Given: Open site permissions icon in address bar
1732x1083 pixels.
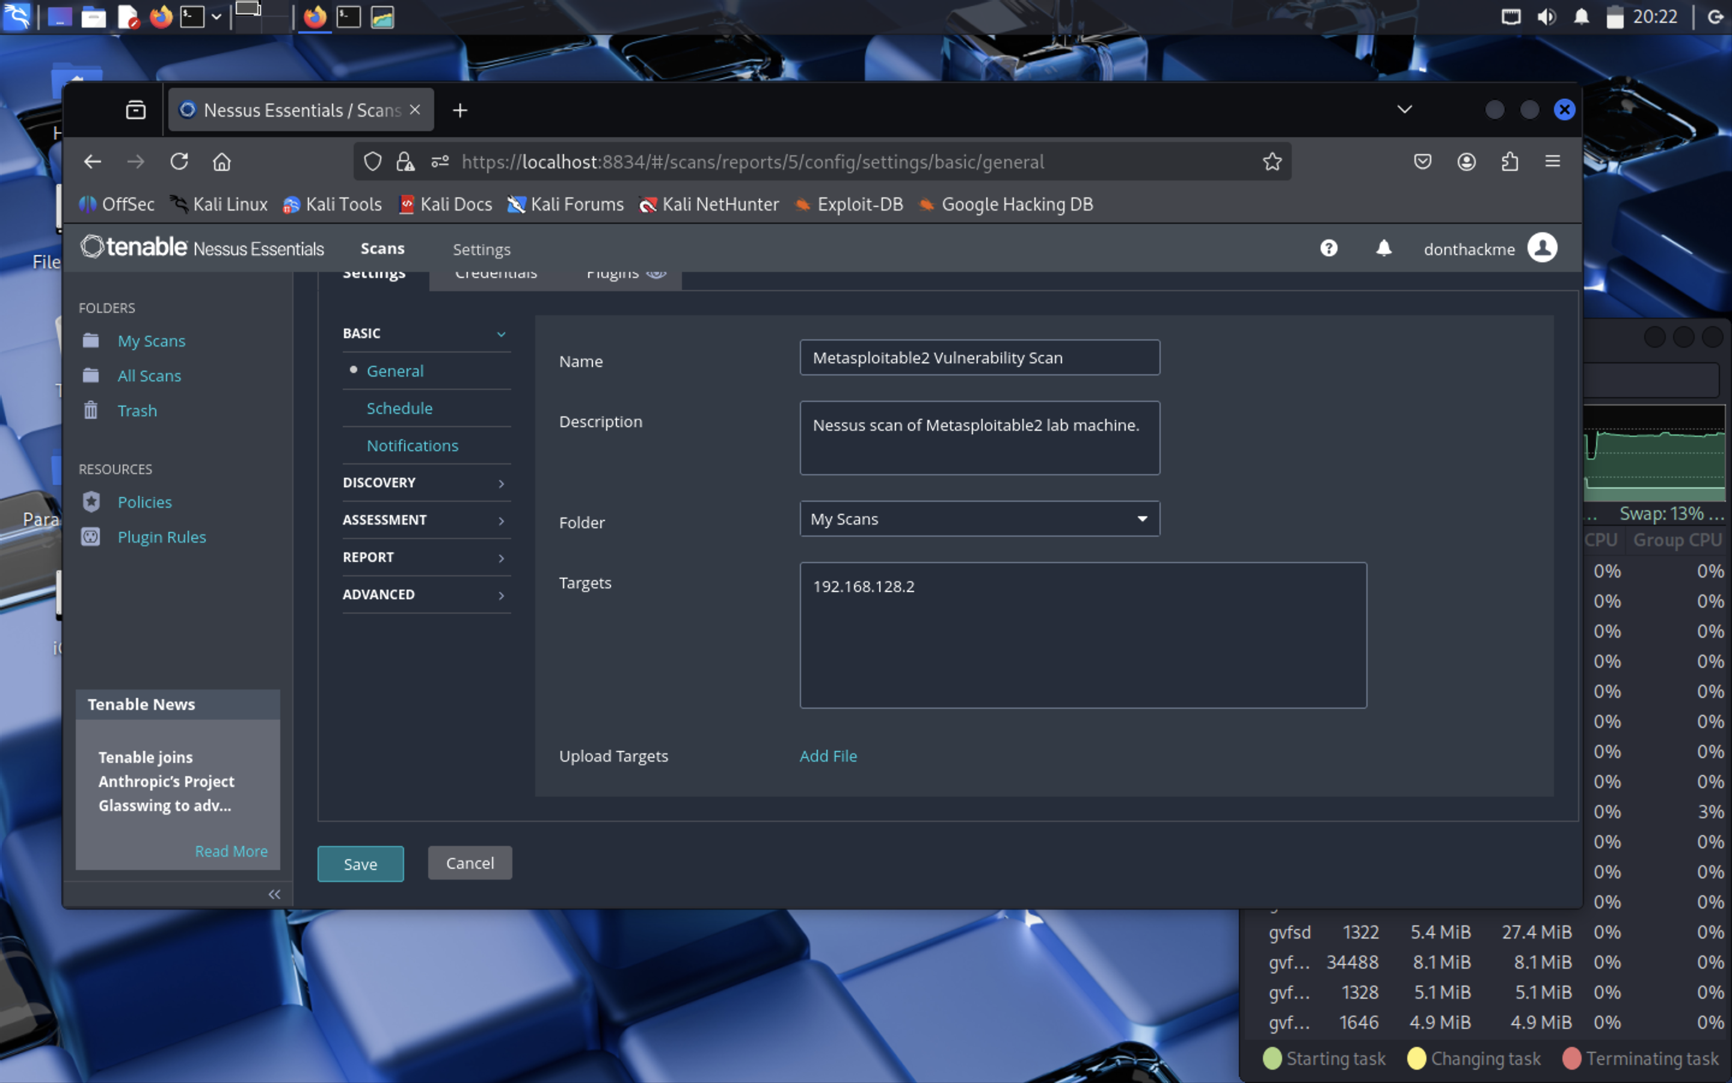Looking at the screenshot, I should (440, 161).
